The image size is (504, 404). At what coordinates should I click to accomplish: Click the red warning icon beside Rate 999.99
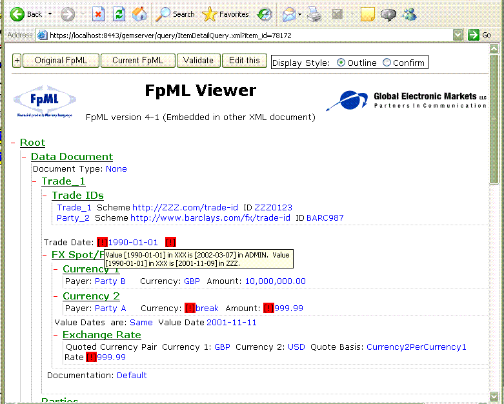tap(91, 357)
